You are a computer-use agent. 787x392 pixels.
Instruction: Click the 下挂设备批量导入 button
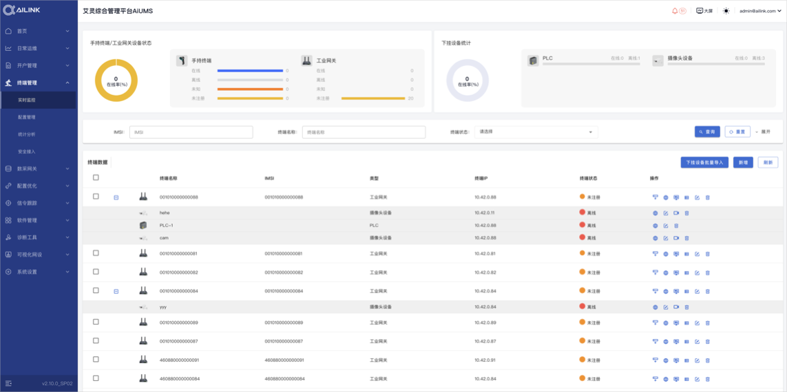click(x=704, y=162)
